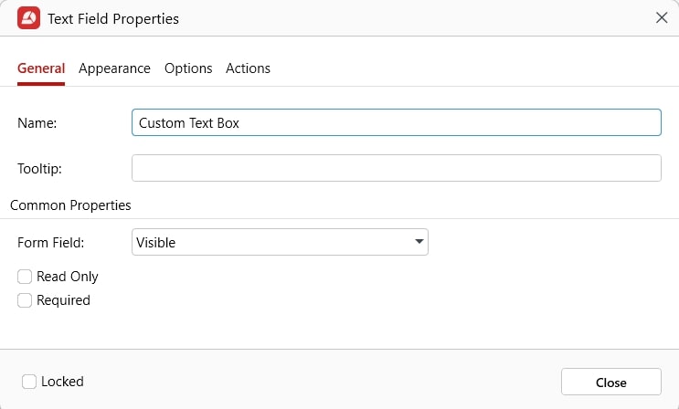Click the Text Field Properties title text
The height and width of the screenshot is (409, 679).
113,18
